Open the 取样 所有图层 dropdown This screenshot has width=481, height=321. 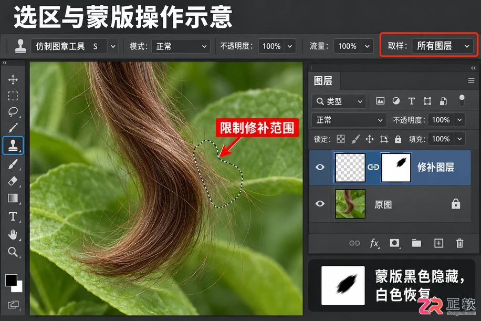pos(442,46)
